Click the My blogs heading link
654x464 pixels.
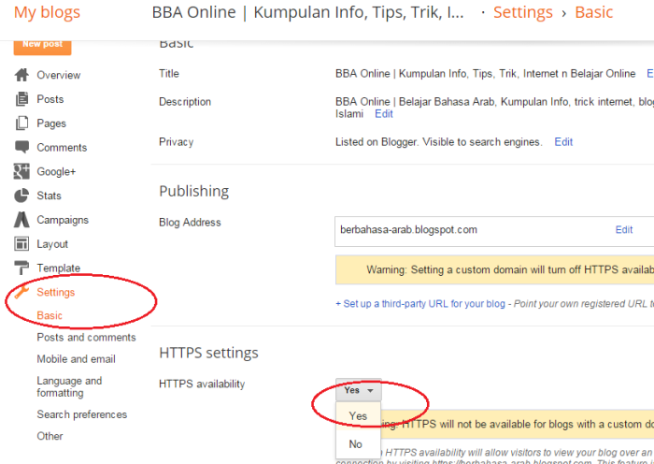(x=47, y=13)
